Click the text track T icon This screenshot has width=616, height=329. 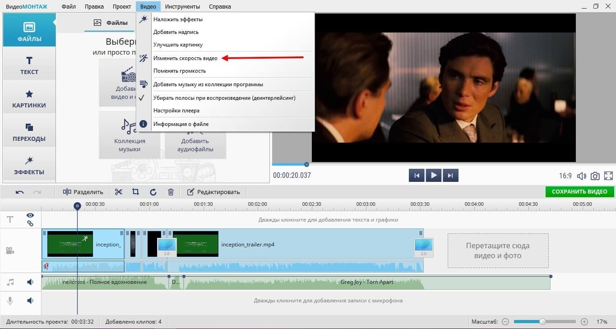tap(10, 220)
